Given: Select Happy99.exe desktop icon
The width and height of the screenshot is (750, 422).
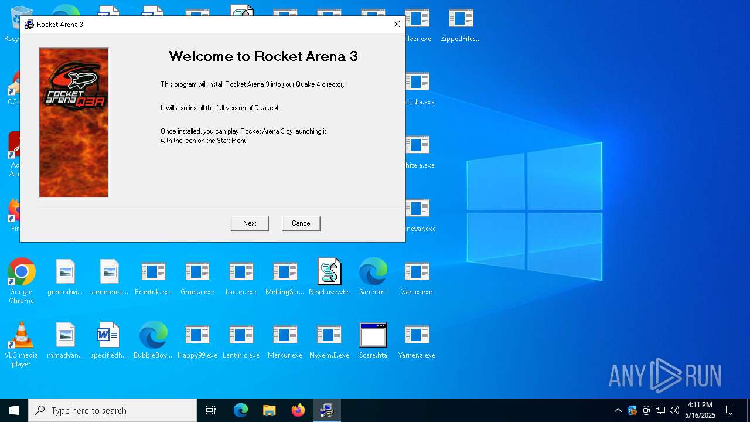Looking at the screenshot, I should click(x=197, y=341).
